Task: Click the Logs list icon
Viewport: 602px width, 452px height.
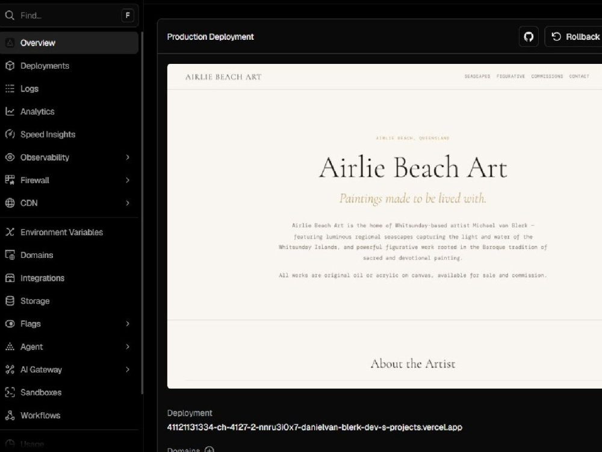Action: point(10,89)
